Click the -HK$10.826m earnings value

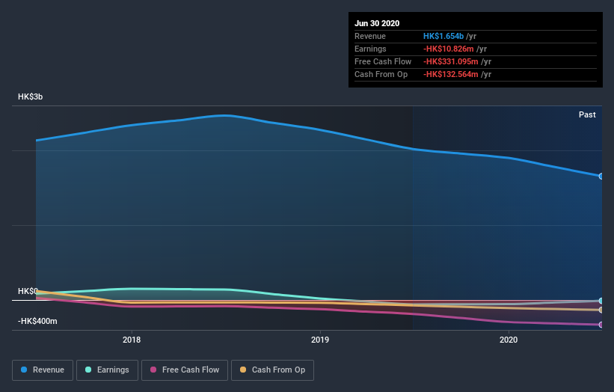click(x=449, y=49)
